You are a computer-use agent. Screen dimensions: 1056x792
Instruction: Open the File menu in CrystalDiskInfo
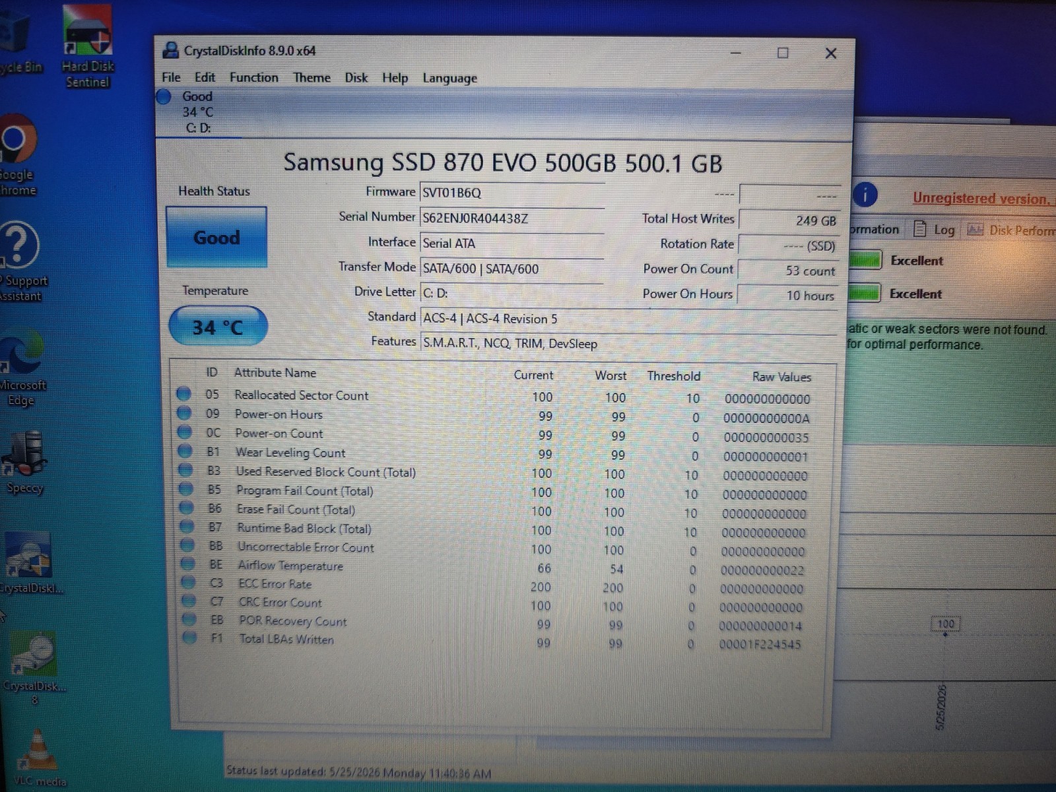pyautogui.click(x=171, y=77)
